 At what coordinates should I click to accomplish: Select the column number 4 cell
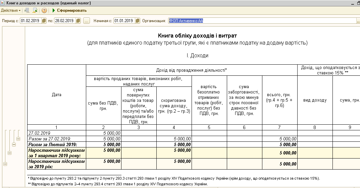click(174, 127)
